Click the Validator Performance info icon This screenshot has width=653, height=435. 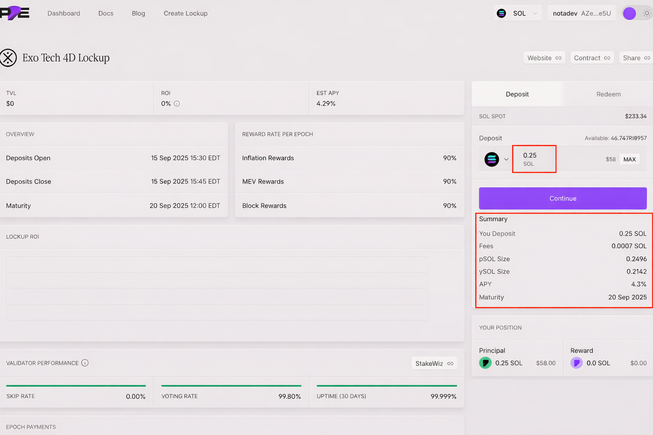click(85, 363)
